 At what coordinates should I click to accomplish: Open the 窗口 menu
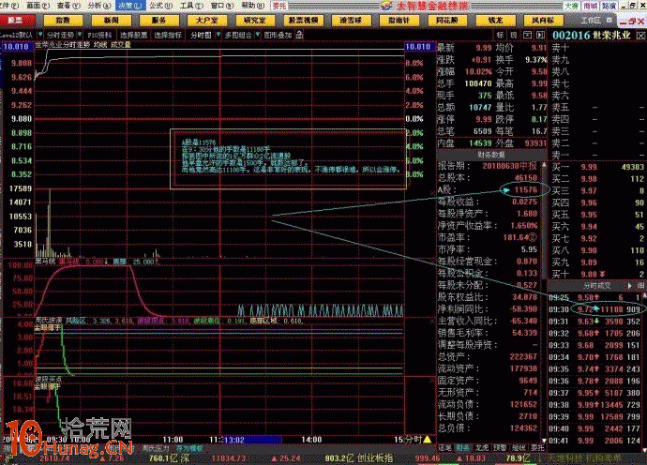click(221, 6)
